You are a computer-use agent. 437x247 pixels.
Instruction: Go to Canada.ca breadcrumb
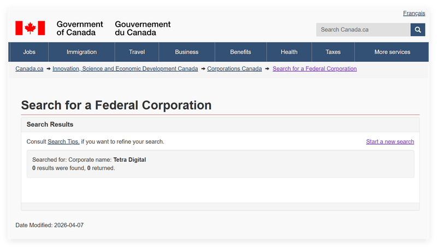click(x=29, y=68)
